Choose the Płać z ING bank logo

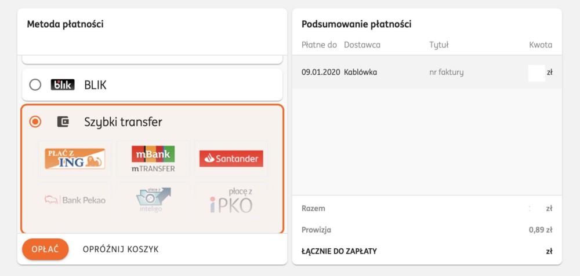coord(75,159)
